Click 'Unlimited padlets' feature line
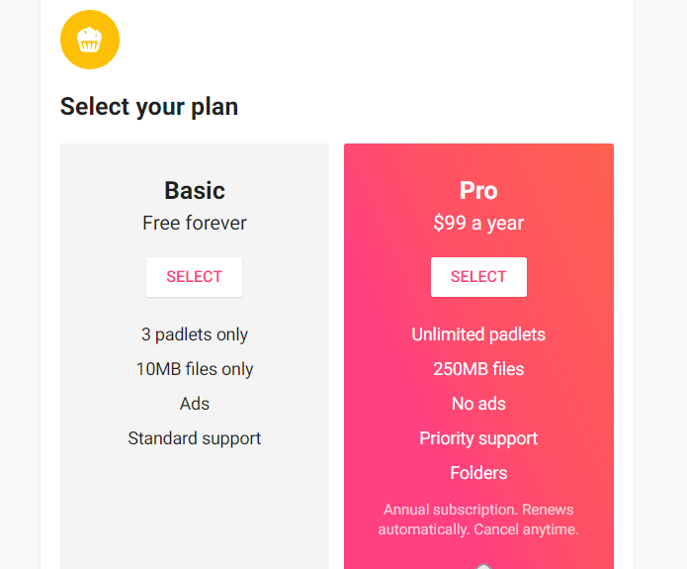 [478, 334]
